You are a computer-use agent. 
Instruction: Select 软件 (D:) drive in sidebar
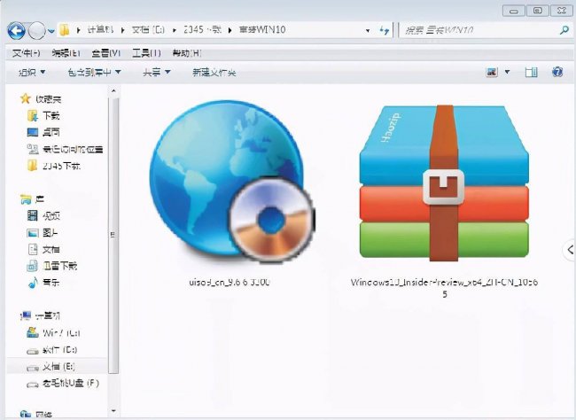coord(51,350)
